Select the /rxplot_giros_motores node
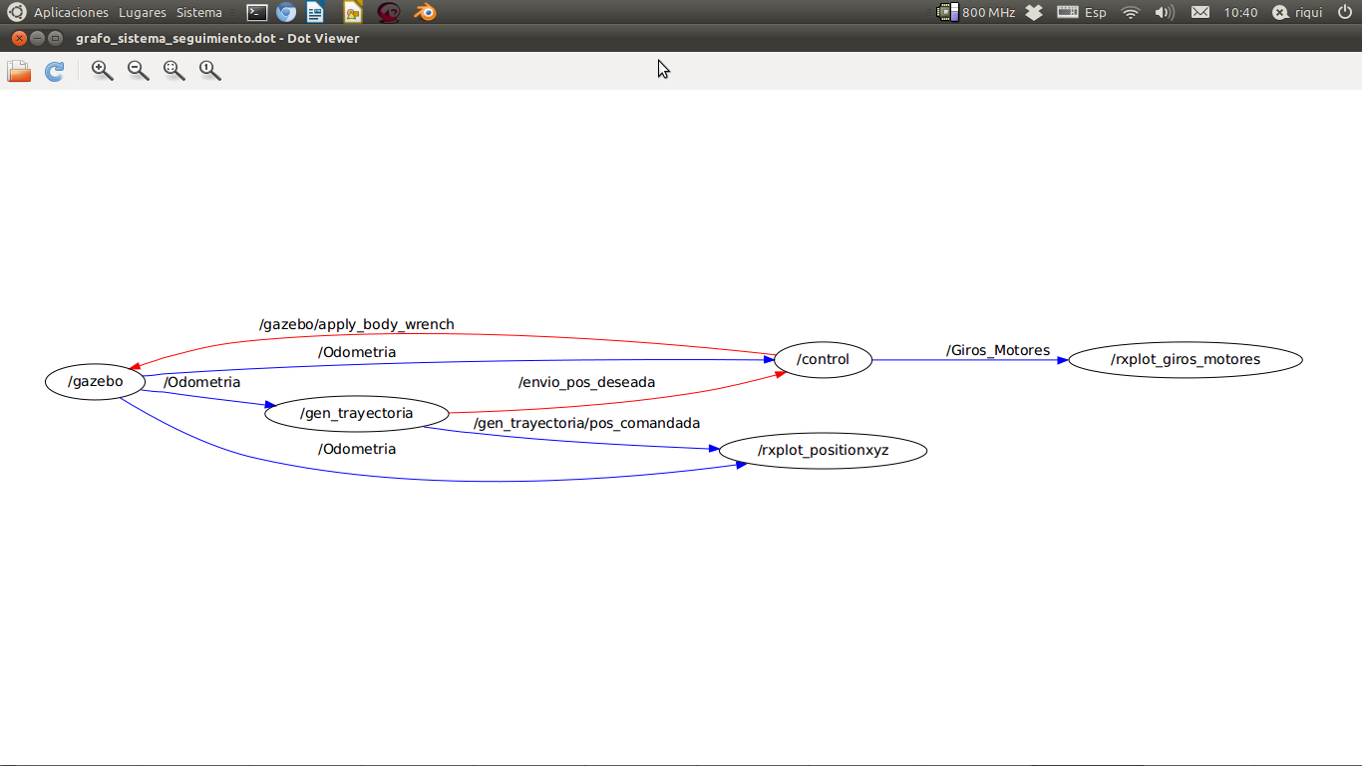This screenshot has width=1362, height=766. [1186, 359]
